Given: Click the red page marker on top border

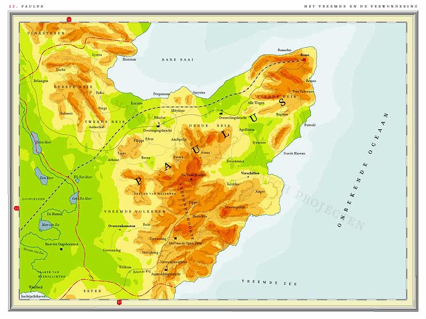Looking at the screenshot, I should pos(69,20).
